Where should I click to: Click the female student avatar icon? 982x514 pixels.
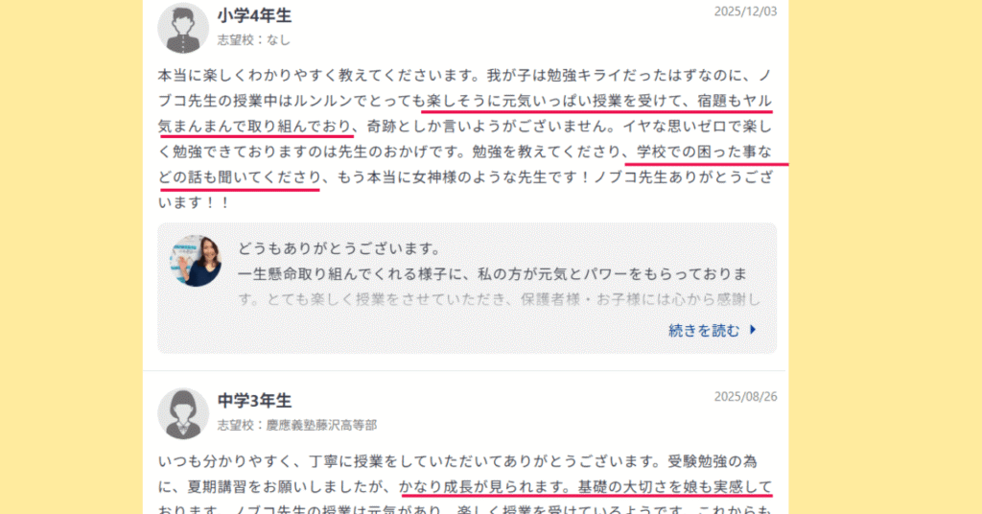coord(183,413)
